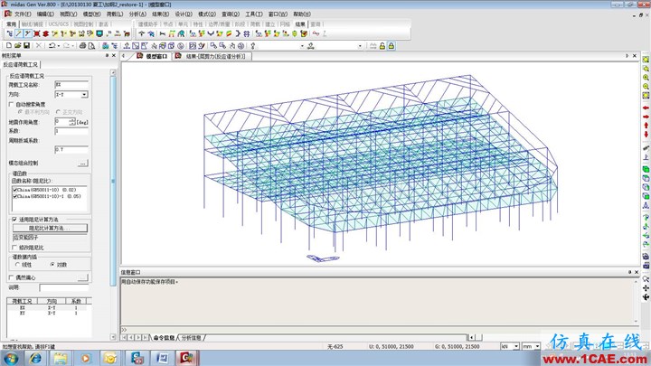Select the 线性 interpolation radio button
The width and height of the screenshot is (651, 366).
point(17,264)
